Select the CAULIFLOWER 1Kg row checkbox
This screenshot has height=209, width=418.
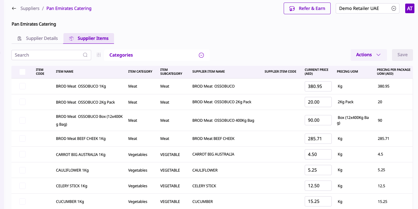22,170
